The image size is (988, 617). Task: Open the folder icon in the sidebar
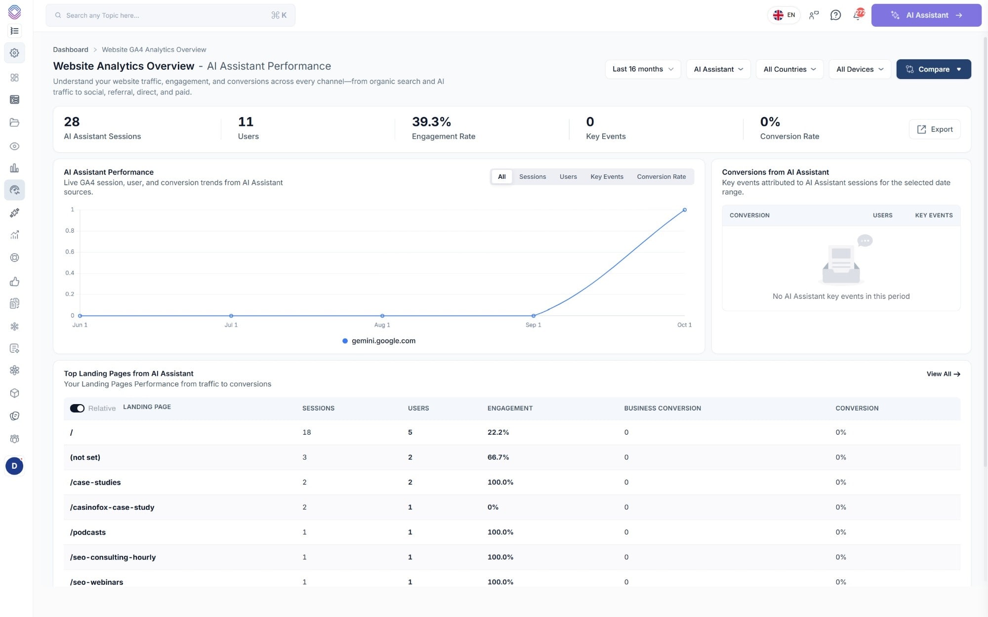pos(14,123)
